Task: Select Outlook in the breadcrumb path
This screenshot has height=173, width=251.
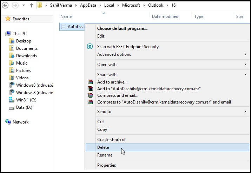Action: click(x=156, y=5)
